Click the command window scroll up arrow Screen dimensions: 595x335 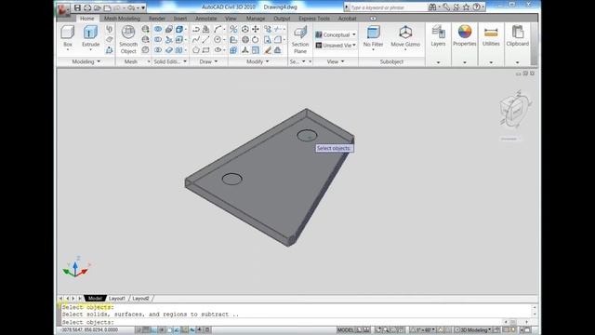point(535,307)
